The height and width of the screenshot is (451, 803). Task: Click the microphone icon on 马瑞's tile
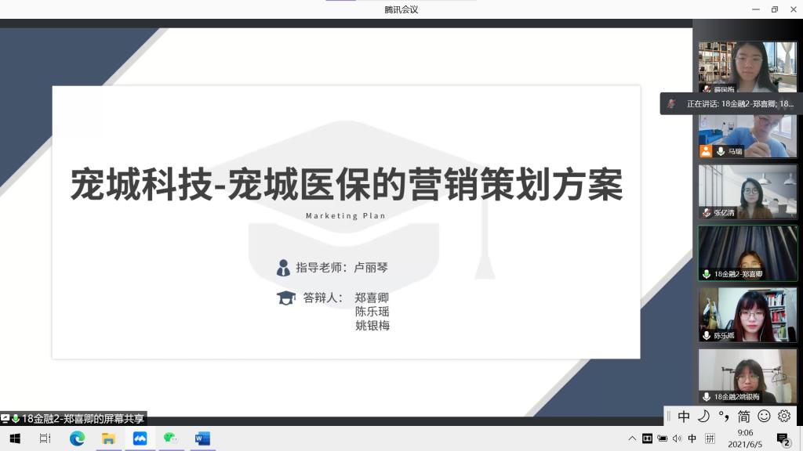(721, 151)
